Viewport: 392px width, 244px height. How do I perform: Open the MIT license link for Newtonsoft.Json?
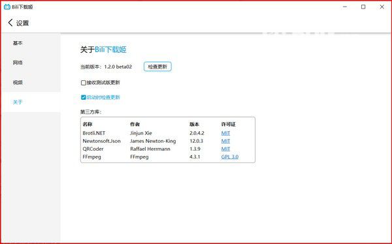[x=225, y=141]
